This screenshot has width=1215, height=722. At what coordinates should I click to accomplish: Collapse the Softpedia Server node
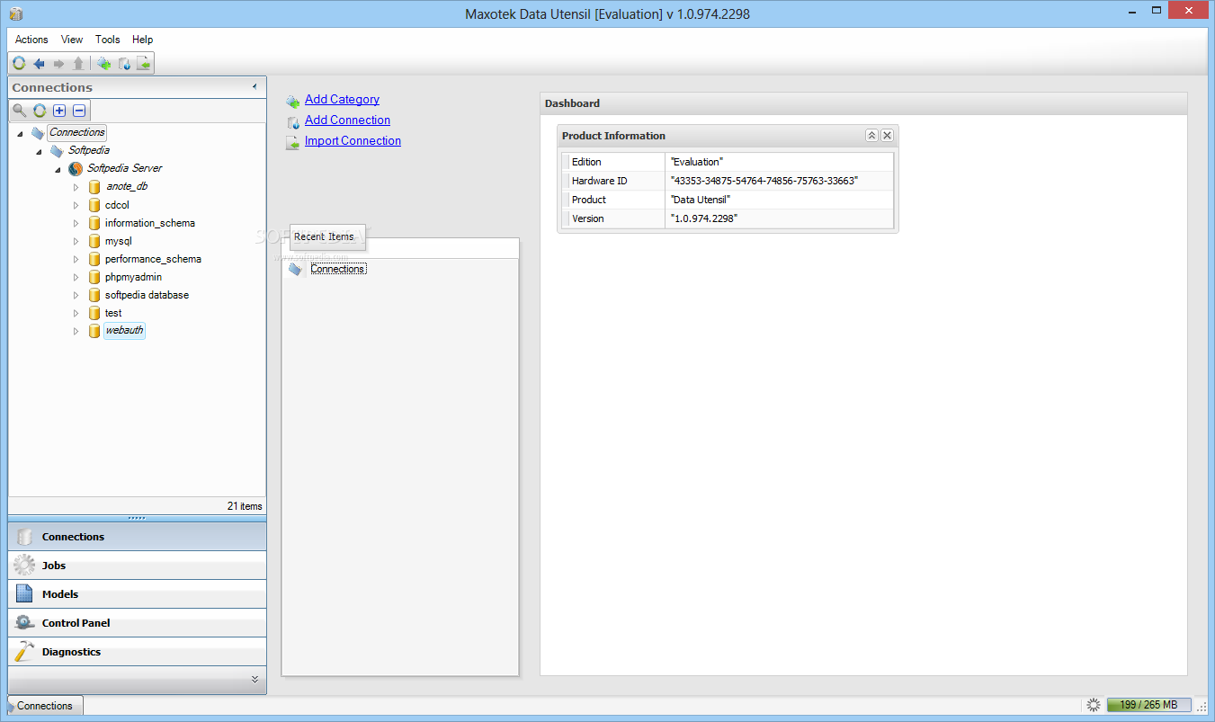(58, 169)
